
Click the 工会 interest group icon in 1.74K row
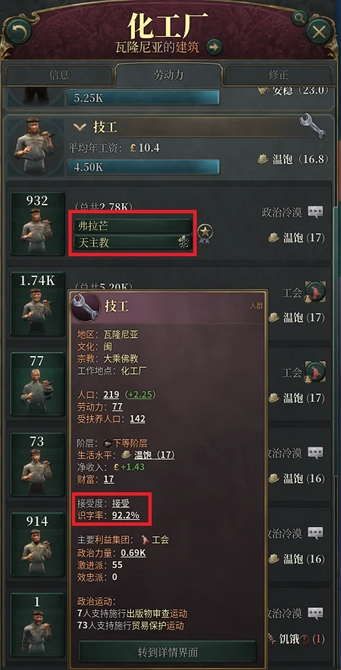point(315,292)
